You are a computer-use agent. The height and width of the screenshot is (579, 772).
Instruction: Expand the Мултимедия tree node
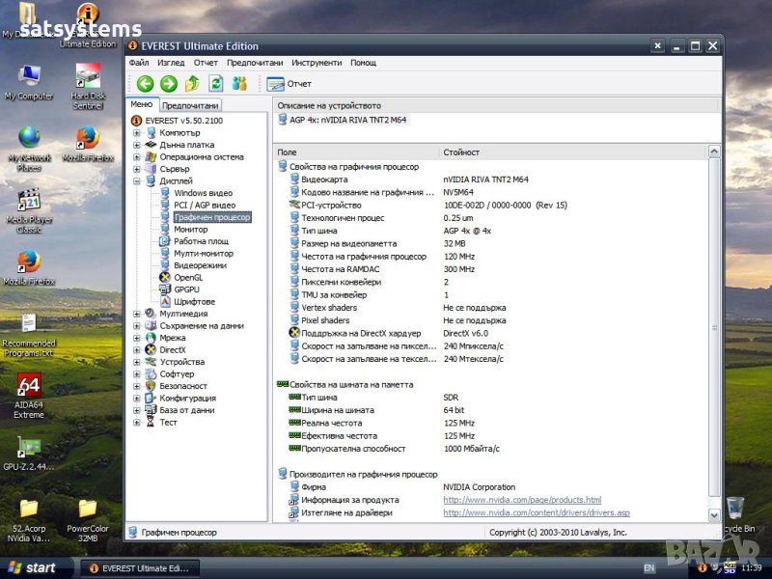click(x=137, y=314)
